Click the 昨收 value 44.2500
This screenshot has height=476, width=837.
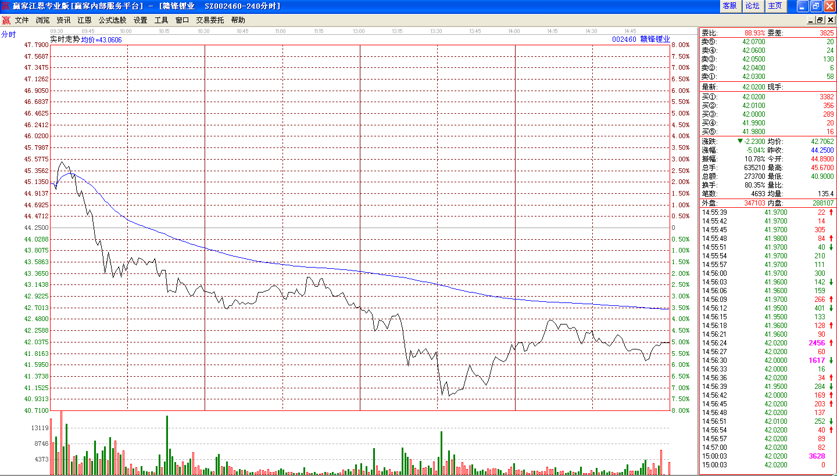pyautogui.click(x=822, y=150)
